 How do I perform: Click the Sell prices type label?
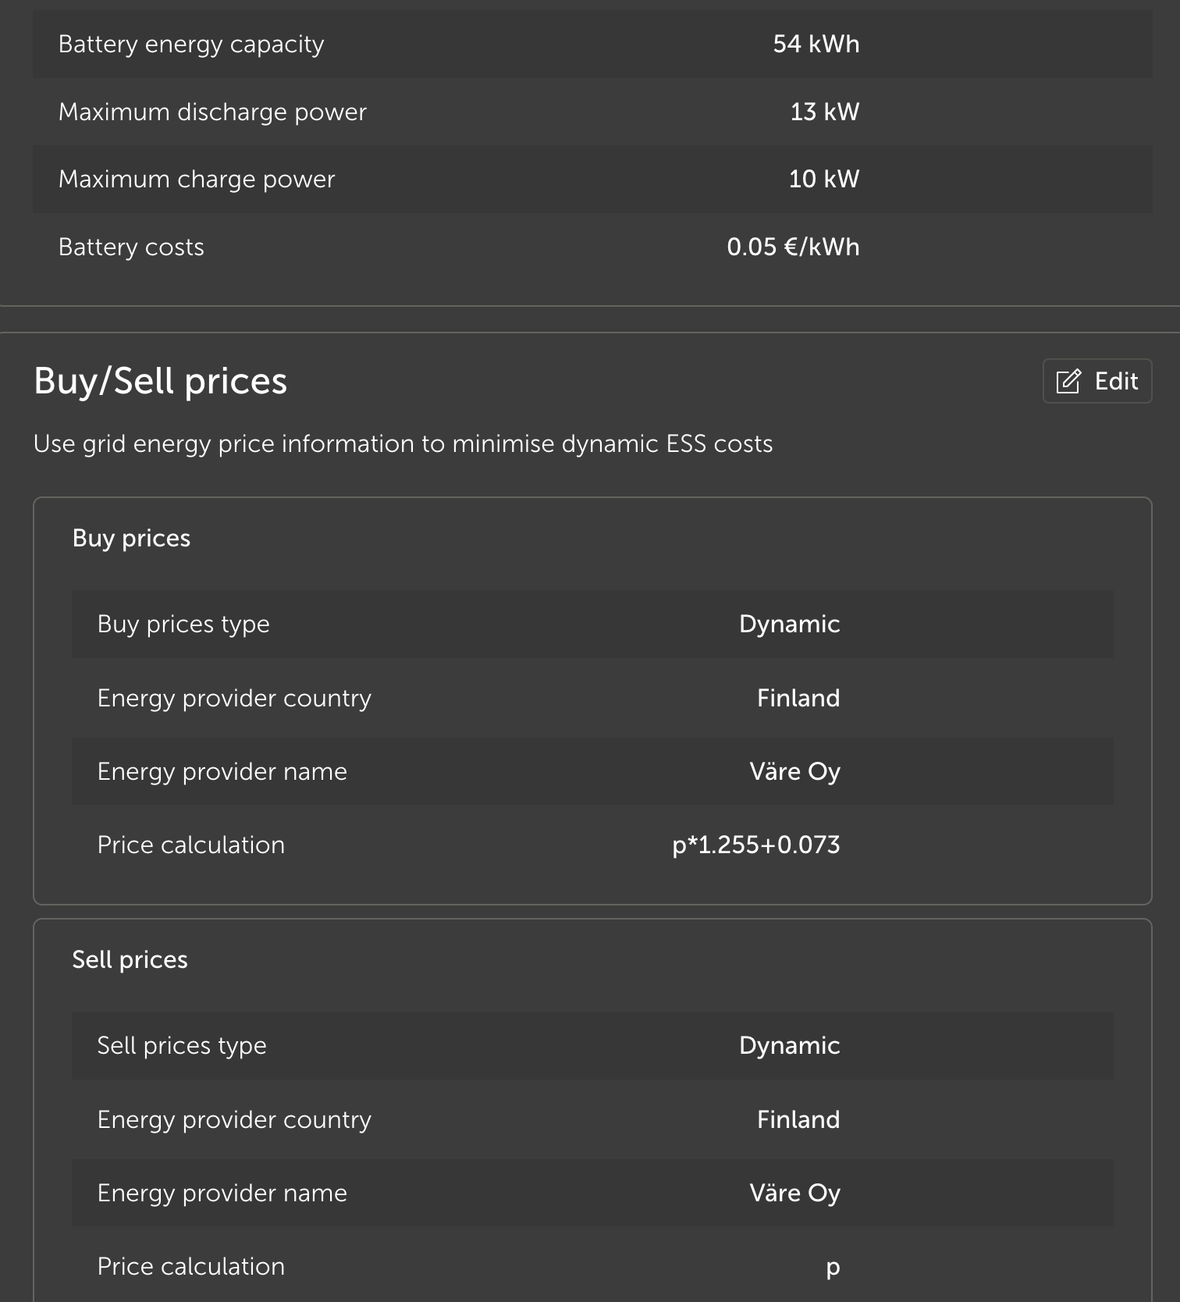182,1046
